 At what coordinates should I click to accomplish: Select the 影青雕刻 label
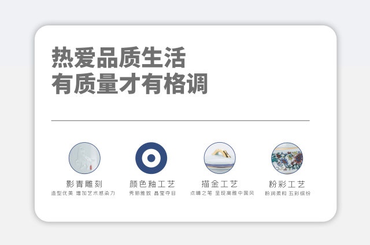coord(84,184)
